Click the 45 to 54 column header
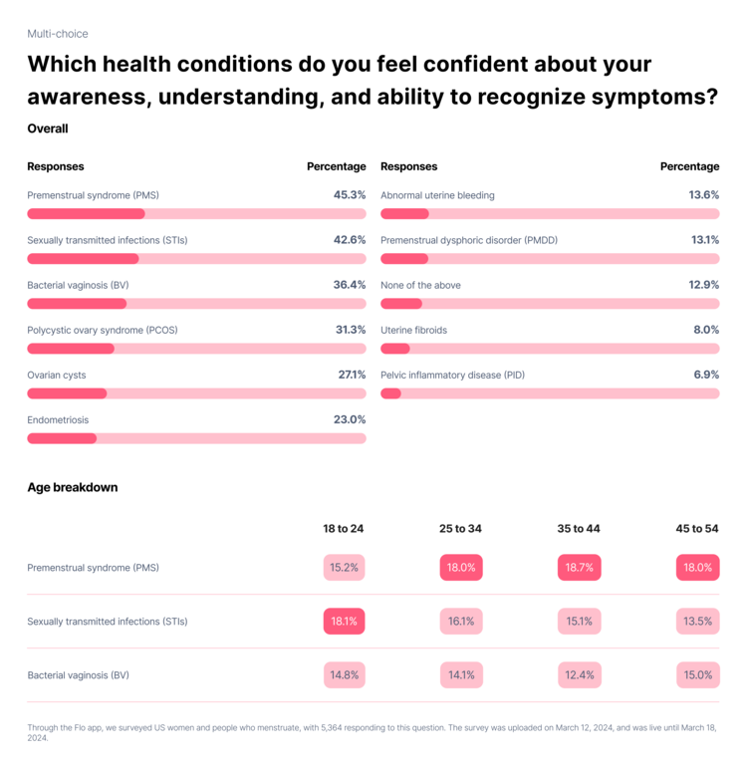Screen dimensions: 747x770 coord(697,528)
